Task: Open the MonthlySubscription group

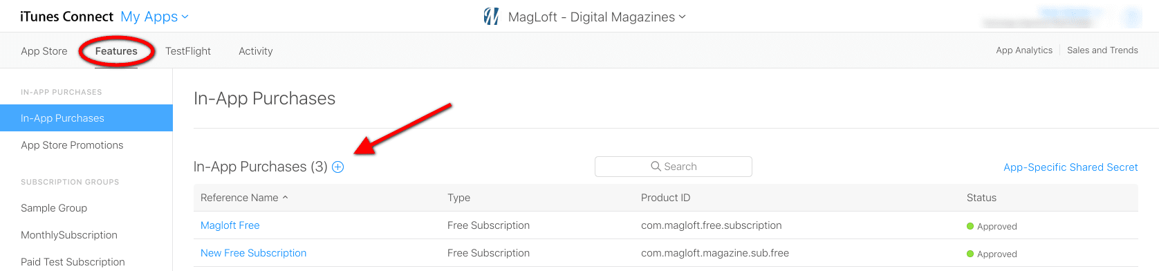Action: click(69, 235)
